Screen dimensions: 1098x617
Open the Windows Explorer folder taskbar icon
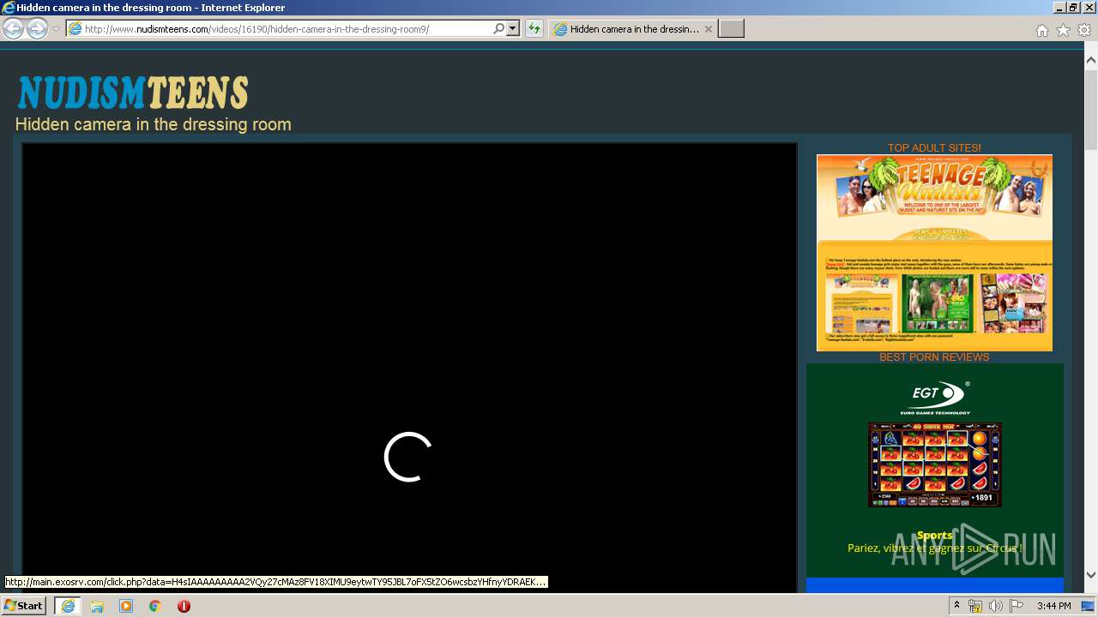point(97,606)
